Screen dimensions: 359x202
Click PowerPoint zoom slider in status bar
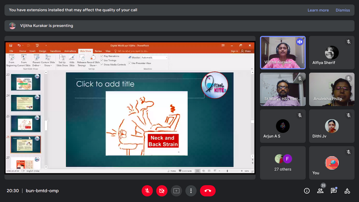click(x=227, y=171)
